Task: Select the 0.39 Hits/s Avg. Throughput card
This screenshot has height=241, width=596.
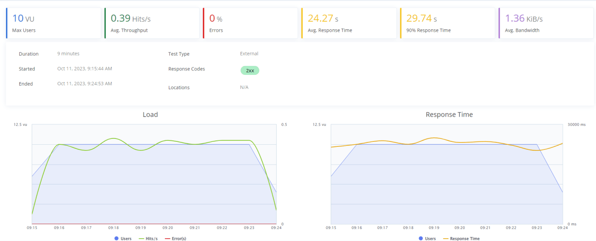Action: 151,23
